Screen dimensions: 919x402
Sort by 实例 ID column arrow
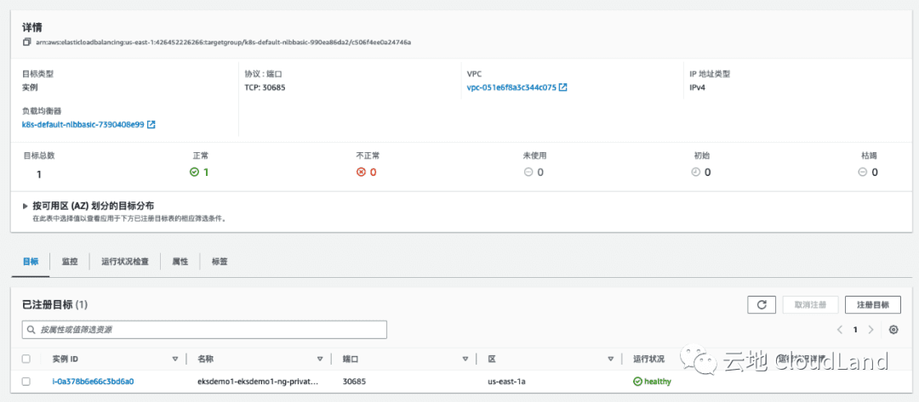(x=175, y=359)
